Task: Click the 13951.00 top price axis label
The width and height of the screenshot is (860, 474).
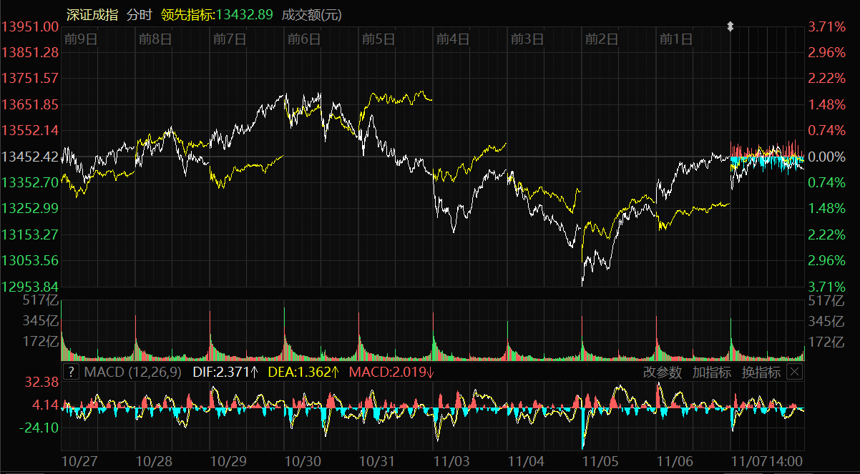Action: tap(31, 26)
